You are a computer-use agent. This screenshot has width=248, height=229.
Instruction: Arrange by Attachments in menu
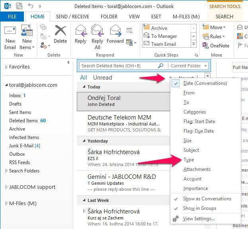[205, 169]
